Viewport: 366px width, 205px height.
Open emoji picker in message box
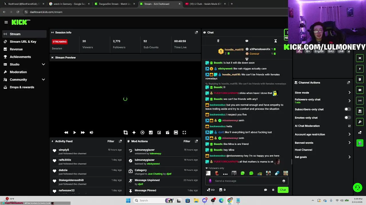284,181
